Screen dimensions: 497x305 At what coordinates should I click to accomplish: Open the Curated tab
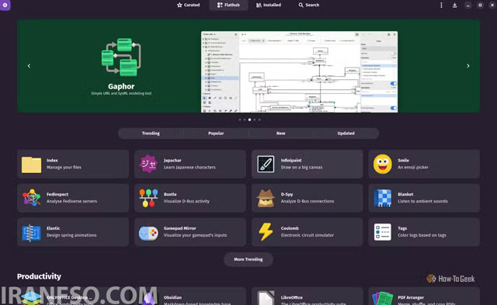(188, 5)
